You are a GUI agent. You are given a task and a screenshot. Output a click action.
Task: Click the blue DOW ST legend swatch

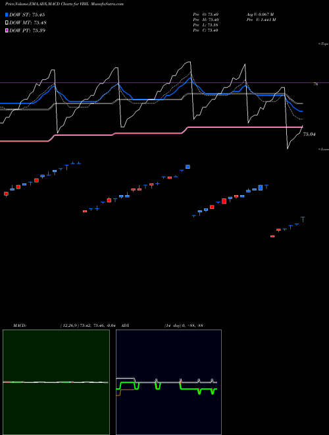point(7,14)
